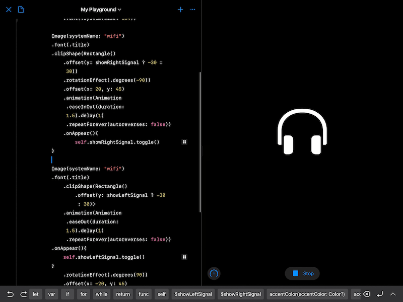Tap the blue X to close the playground
Screen dimensions: 403x302
pyautogui.click(x=8, y=9)
